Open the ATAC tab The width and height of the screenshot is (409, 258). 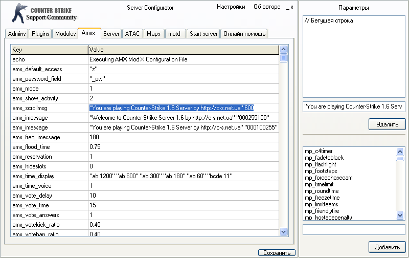[x=132, y=34]
